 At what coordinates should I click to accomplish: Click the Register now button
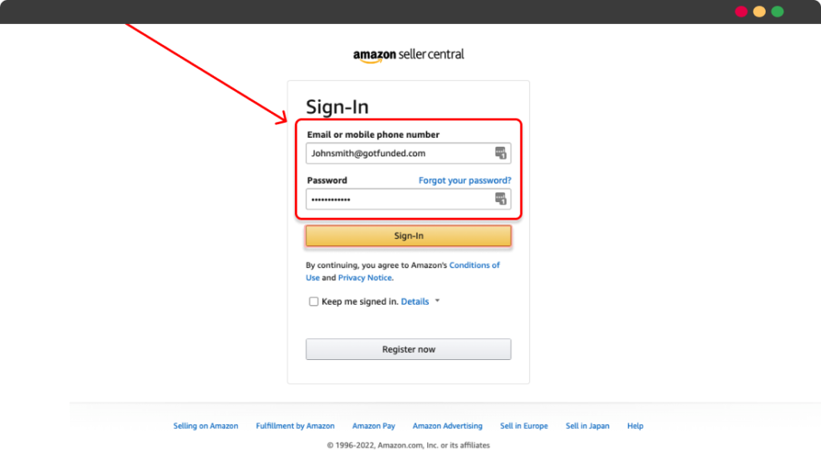click(x=408, y=349)
